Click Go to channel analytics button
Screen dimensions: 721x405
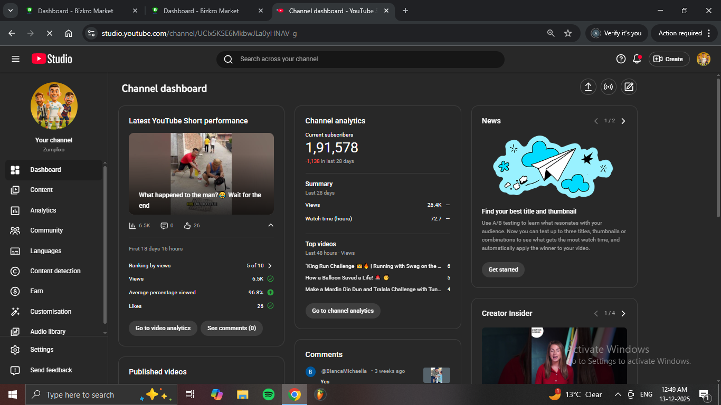point(343,311)
